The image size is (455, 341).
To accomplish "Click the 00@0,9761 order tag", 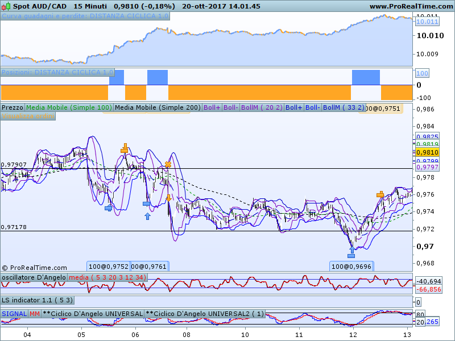I will click(149, 267).
